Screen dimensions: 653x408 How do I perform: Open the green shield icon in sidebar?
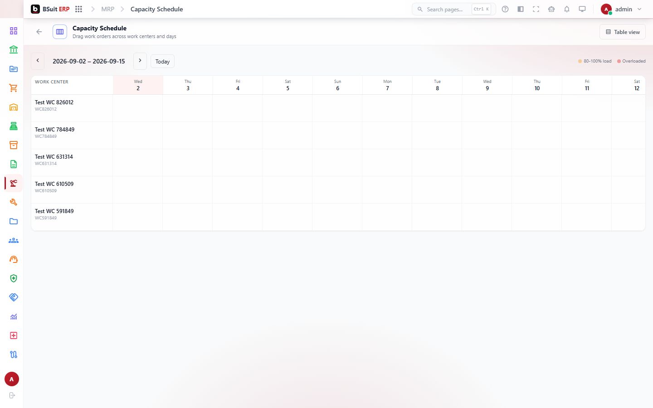tap(14, 278)
